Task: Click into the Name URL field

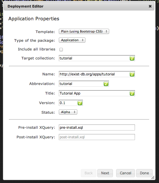Action: pyautogui.click(x=97, y=74)
